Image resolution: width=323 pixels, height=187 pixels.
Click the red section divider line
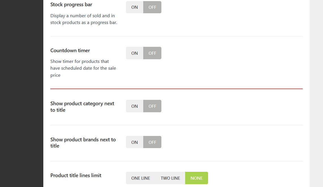(176, 89)
